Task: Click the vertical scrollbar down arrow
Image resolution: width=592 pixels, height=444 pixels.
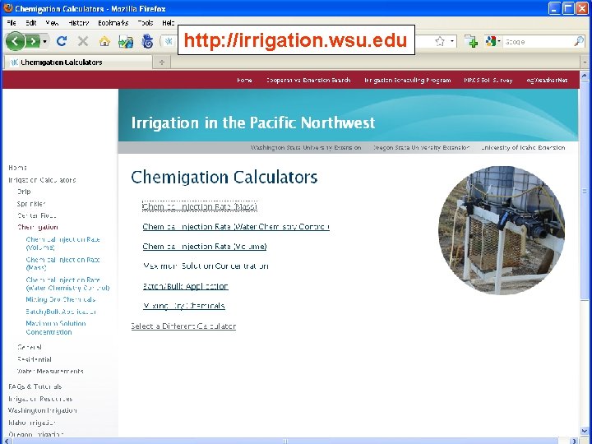Action: [585, 431]
